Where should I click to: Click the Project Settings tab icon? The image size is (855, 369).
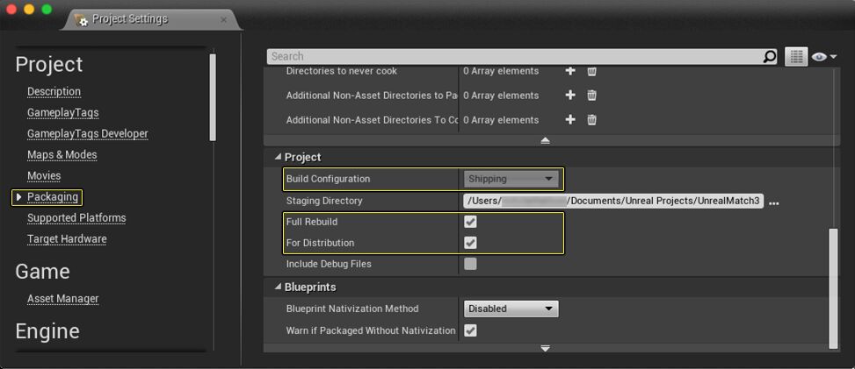point(82,20)
